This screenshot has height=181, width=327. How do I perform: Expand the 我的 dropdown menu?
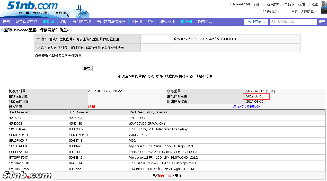[258, 4]
